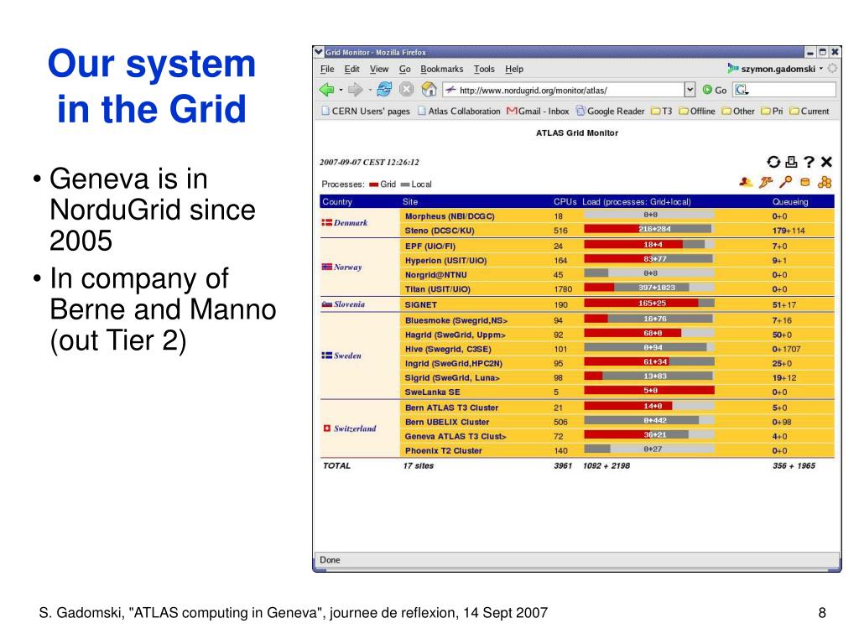Click the Steno CPUs value 516
Viewport: 859px width, 644px height.
pyautogui.click(x=560, y=231)
